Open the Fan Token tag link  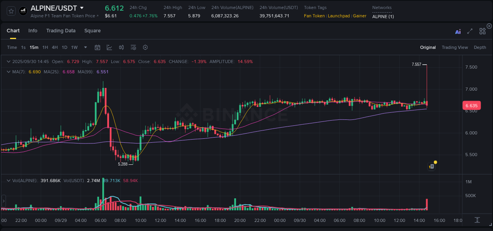click(314, 16)
